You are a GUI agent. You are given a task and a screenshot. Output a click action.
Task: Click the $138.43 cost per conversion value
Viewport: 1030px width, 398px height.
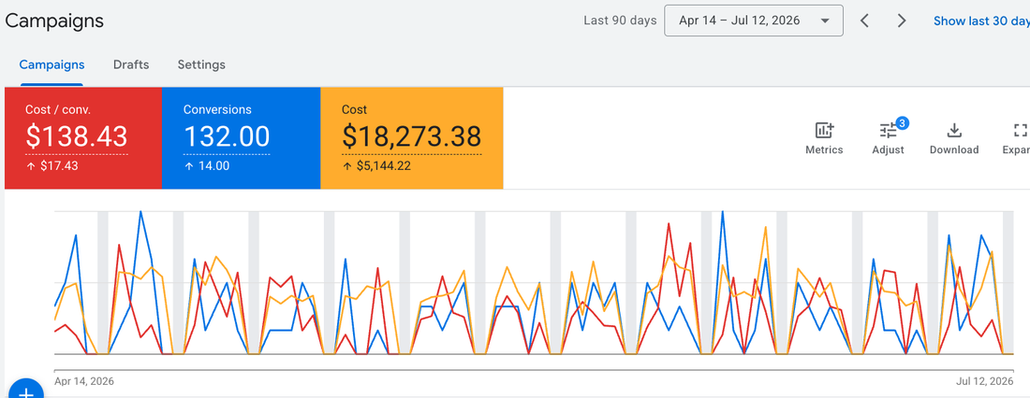pyautogui.click(x=76, y=136)
